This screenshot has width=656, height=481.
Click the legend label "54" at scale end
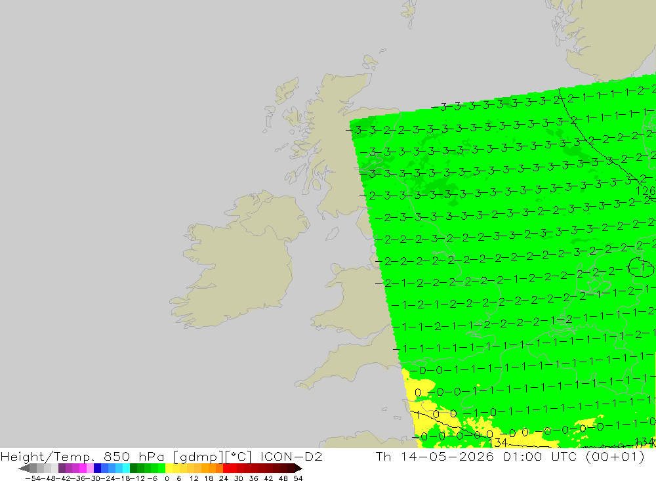(298, 478)
